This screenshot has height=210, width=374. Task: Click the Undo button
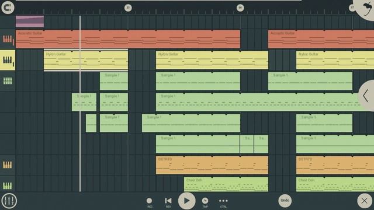(x=285, y=201)
